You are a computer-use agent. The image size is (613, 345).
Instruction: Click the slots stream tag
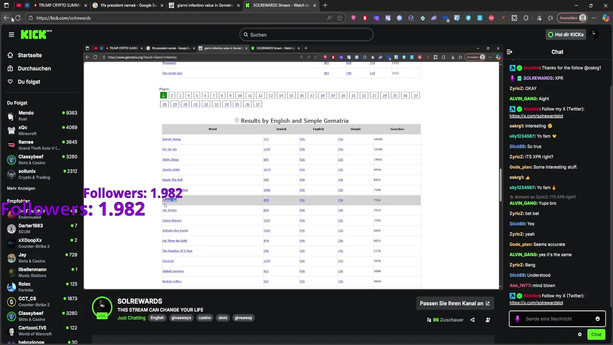point(223,318)
